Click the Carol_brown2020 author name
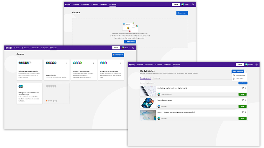264x148 pixels. (x=166, y=94)
